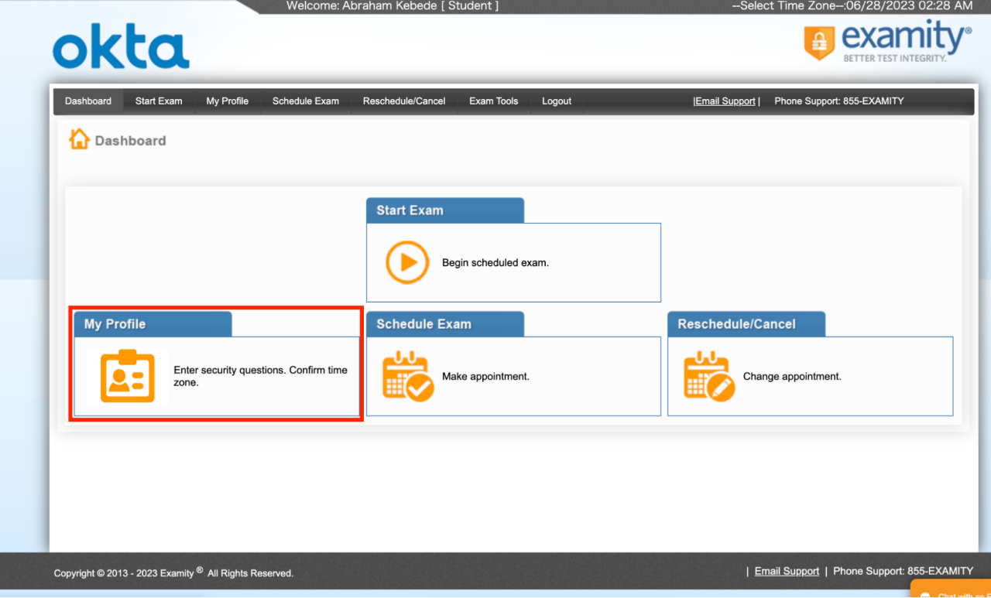Click the Email Support link in navigation bar
Screen dimensions: 991x598
click(725, 101)
